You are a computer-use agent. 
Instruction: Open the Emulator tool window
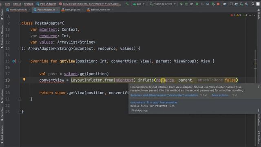click(259, 138)
